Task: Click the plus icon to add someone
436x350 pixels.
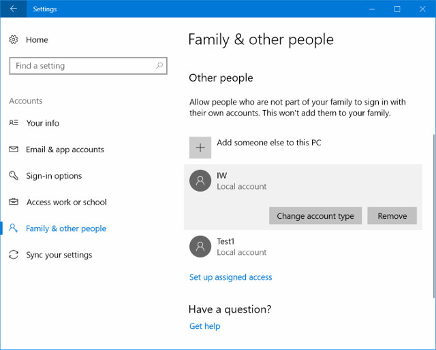Action: [x=200, y=147]
